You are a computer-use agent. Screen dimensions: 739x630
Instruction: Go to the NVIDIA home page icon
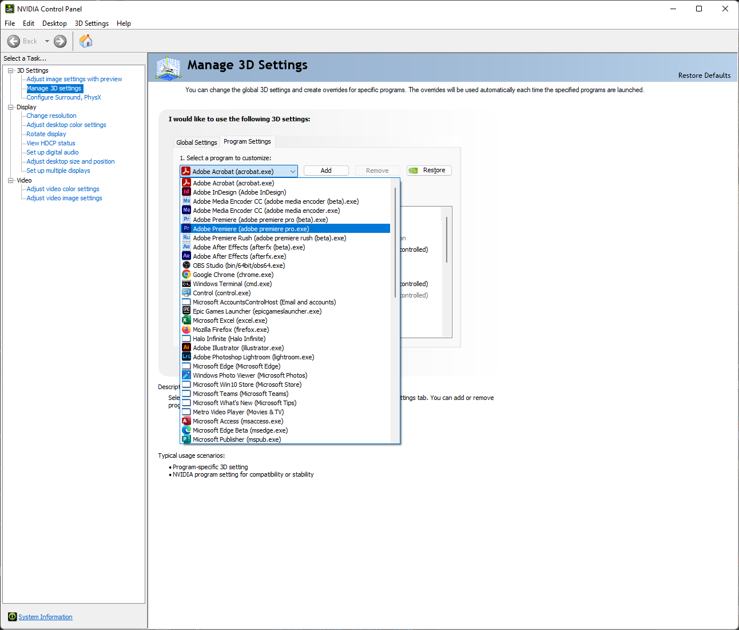(86, 41)
